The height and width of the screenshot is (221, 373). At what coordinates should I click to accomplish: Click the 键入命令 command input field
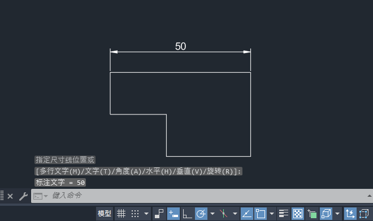pyautogui.click(x=202, y=196)
